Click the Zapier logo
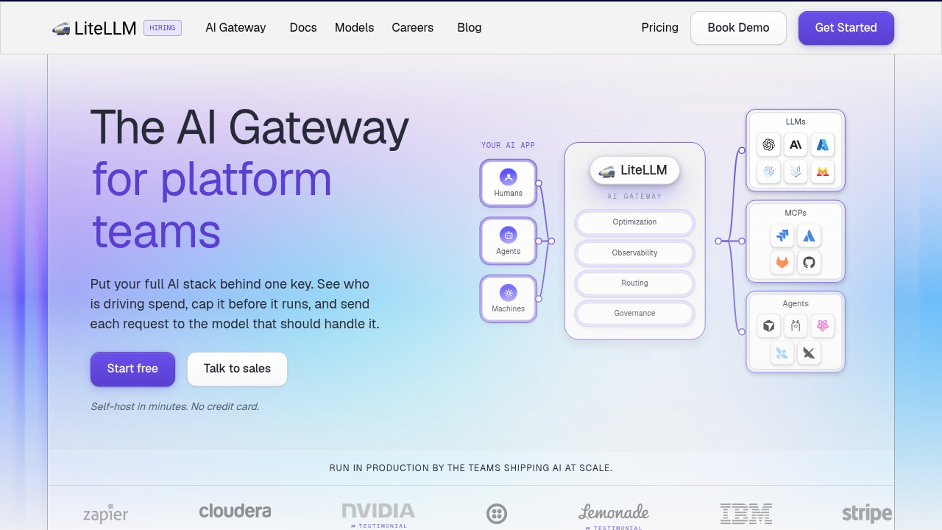942x530 pixels. coord(105,513)
